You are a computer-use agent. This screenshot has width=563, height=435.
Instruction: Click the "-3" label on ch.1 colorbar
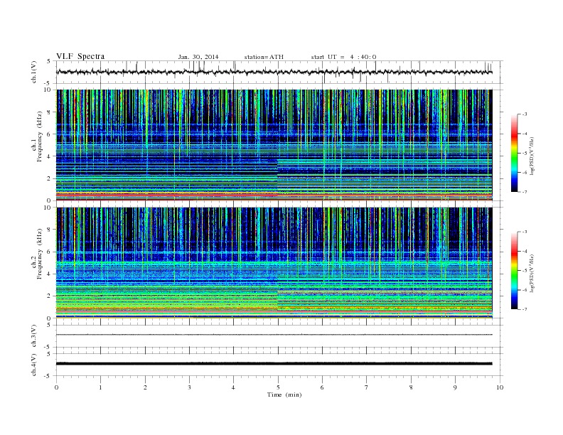(x=525, y=114)
